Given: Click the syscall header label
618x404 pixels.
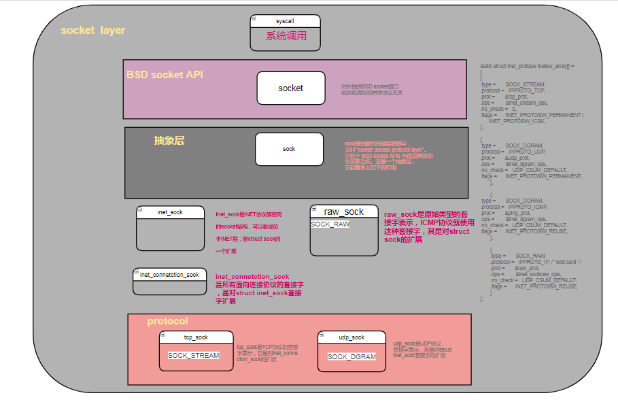Looking at the screenshot, I should tap(285, 21).
